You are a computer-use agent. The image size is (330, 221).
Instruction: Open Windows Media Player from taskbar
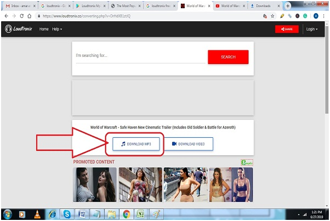click(22, 214)
